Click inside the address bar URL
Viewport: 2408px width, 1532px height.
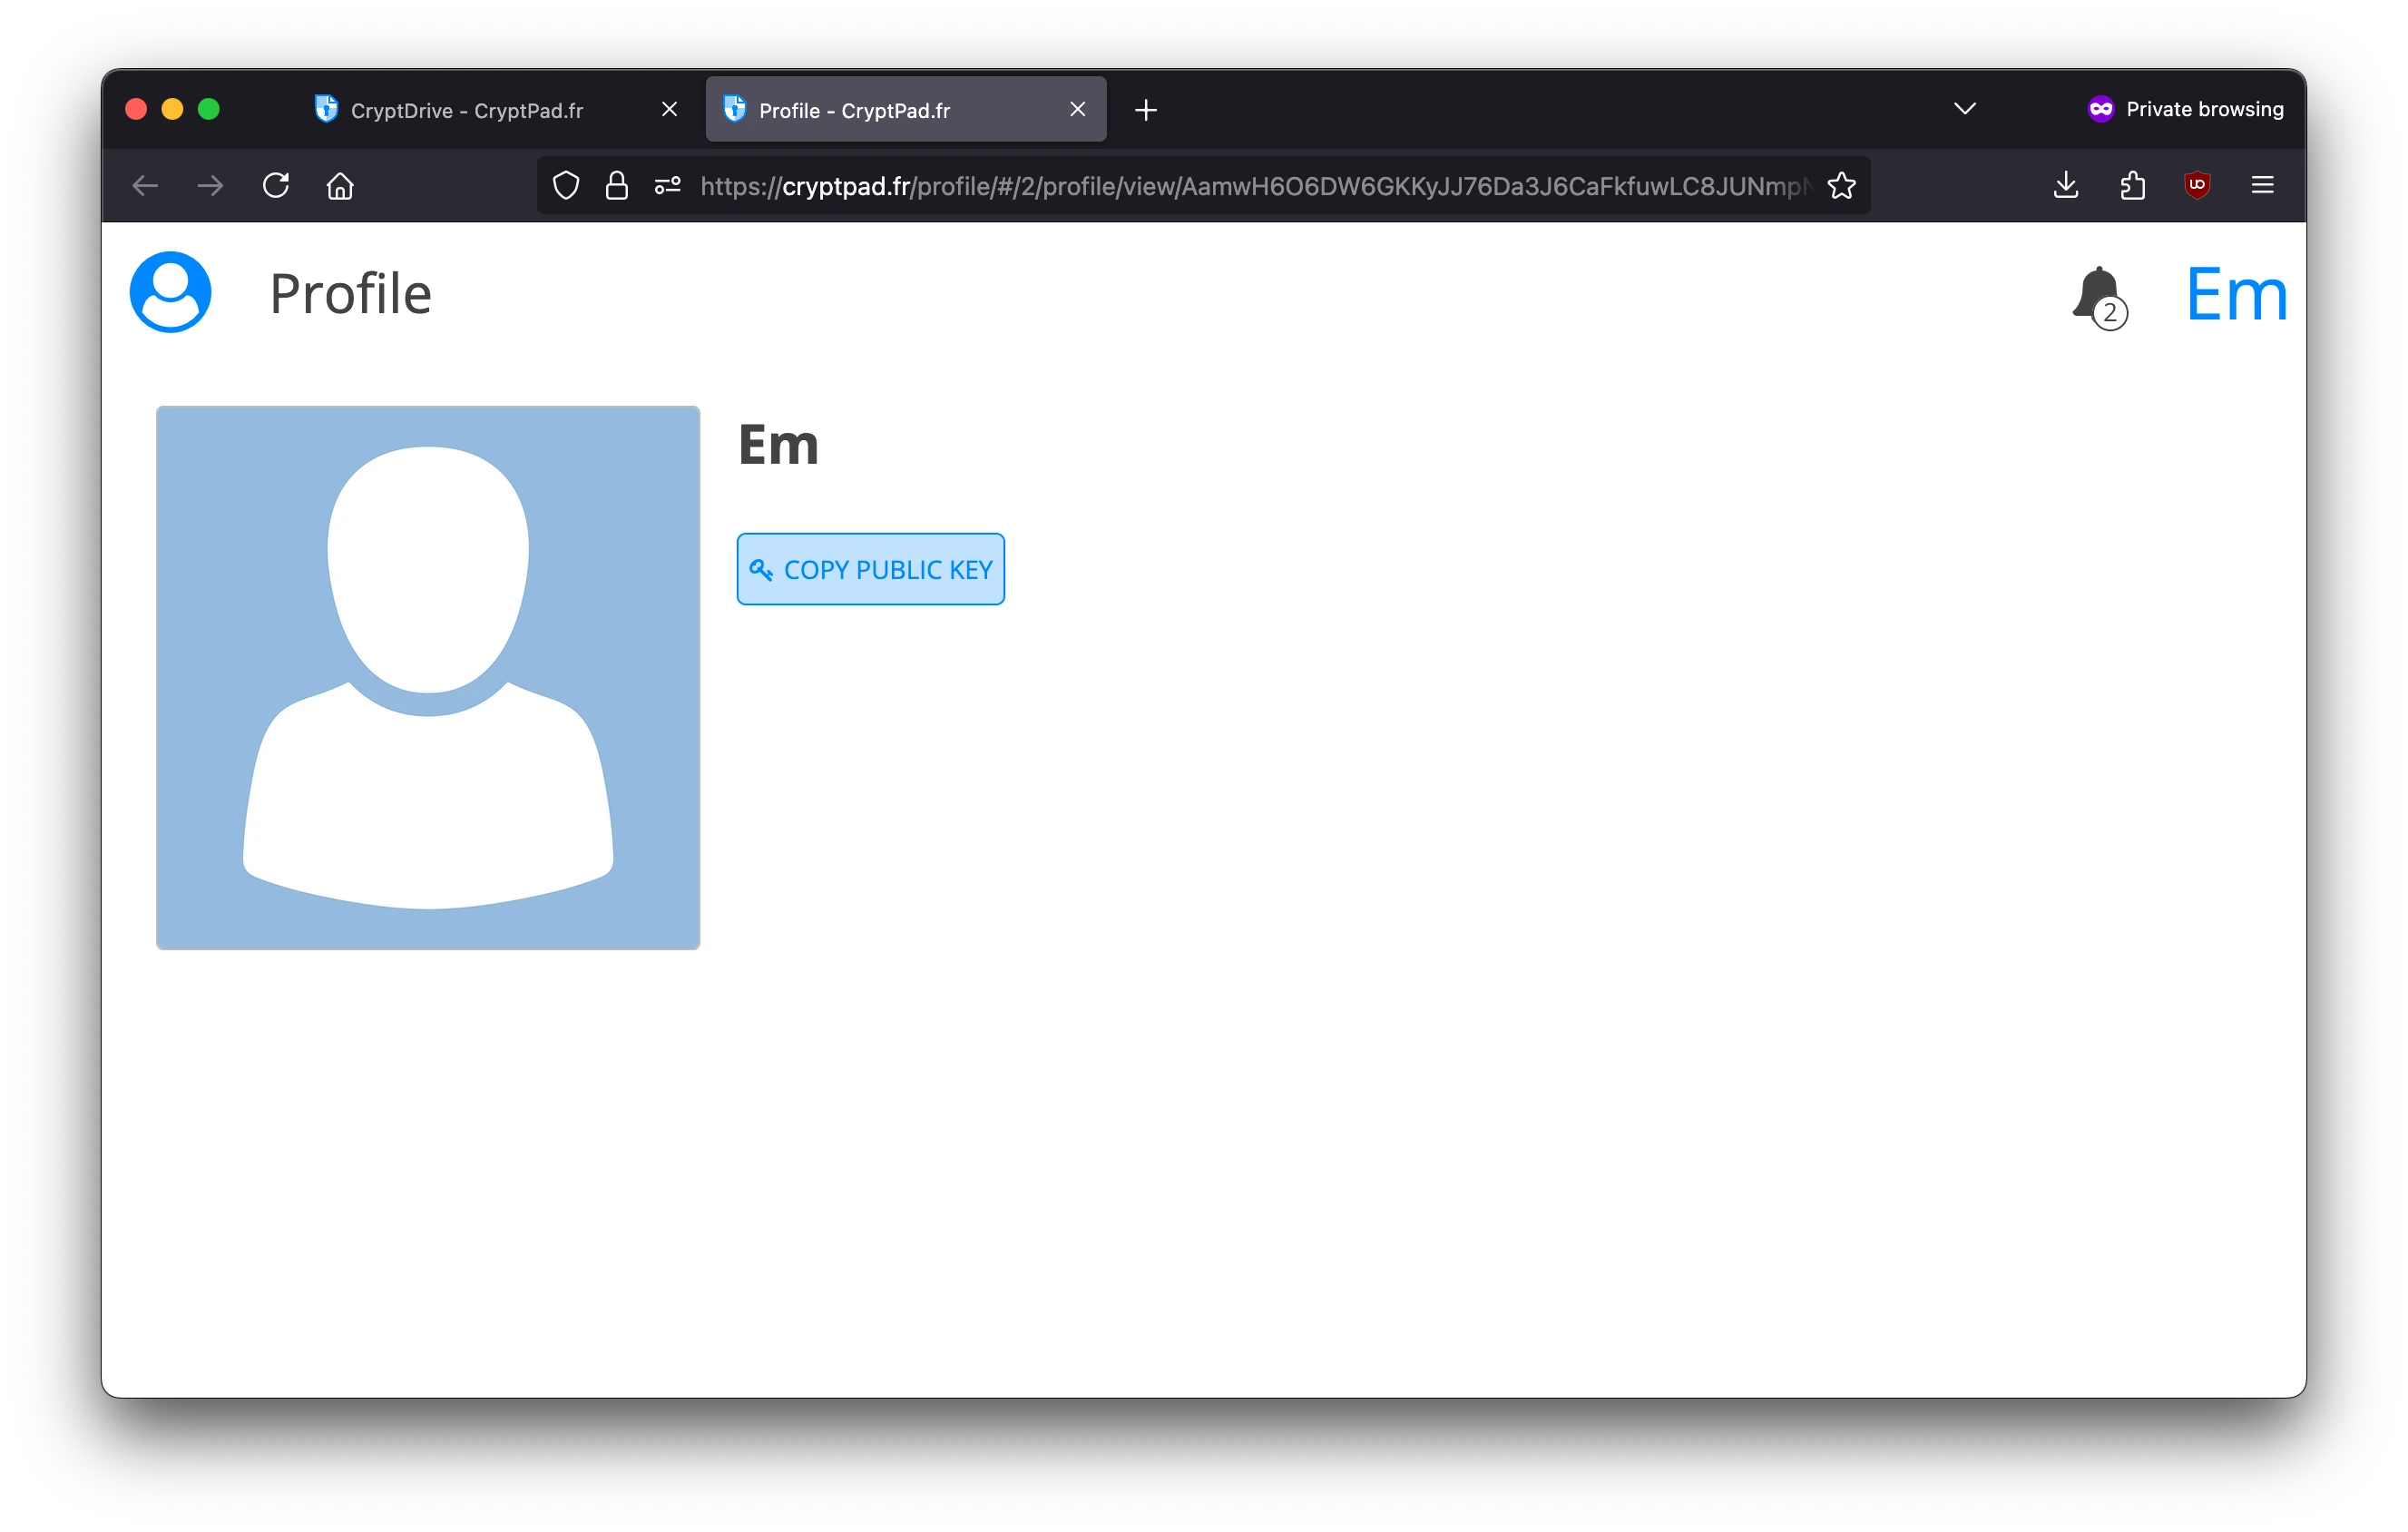[x=1200, y=185]
